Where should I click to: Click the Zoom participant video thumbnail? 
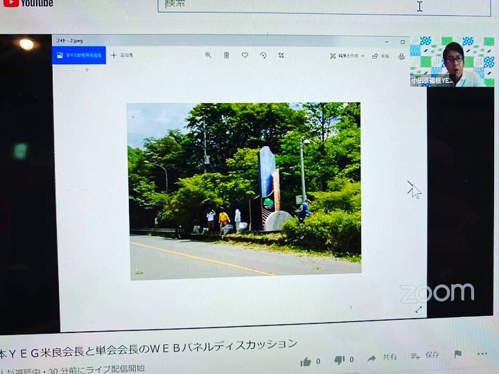(x=451, y=62)
